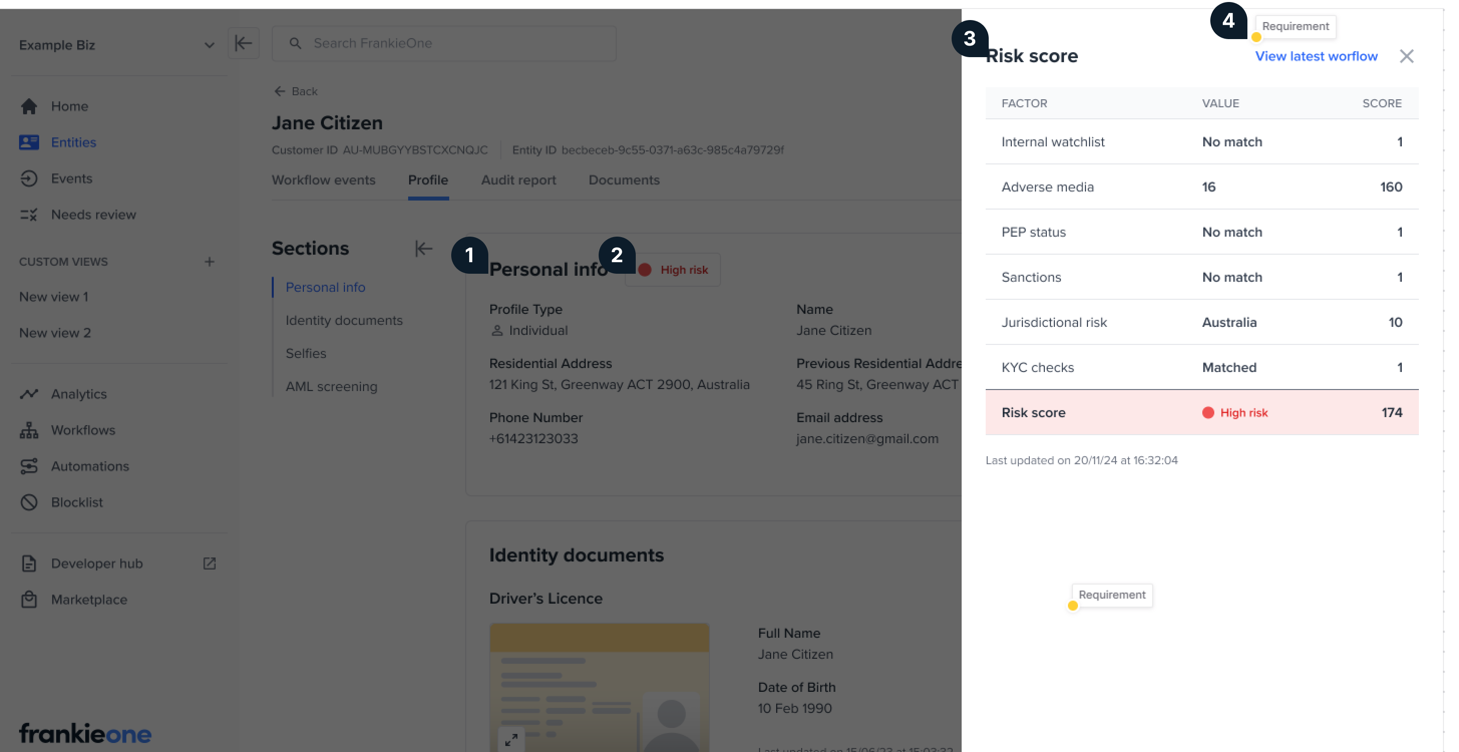The height and width of the screenshot is (752, 1459).
Task: Click the Date of Birth 10 Feb 1990
Action: click(795, 708)
